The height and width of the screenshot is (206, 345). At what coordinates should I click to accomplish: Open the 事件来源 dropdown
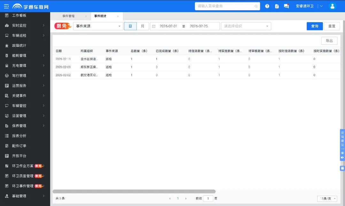point(97,26)
